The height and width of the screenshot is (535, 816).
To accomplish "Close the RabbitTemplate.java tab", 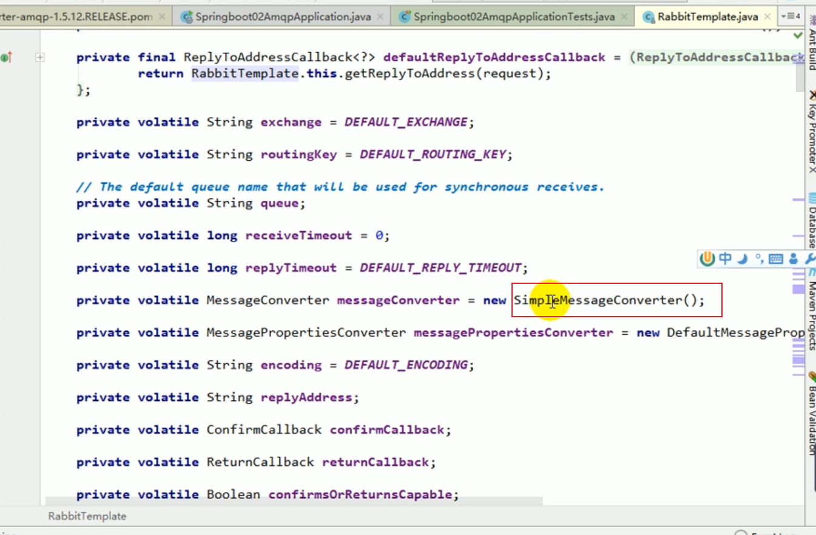I will click(x=768, y=17).
